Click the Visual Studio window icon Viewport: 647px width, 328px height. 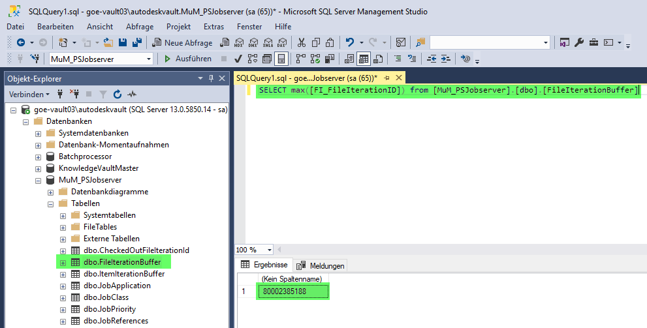pos(565,42)
